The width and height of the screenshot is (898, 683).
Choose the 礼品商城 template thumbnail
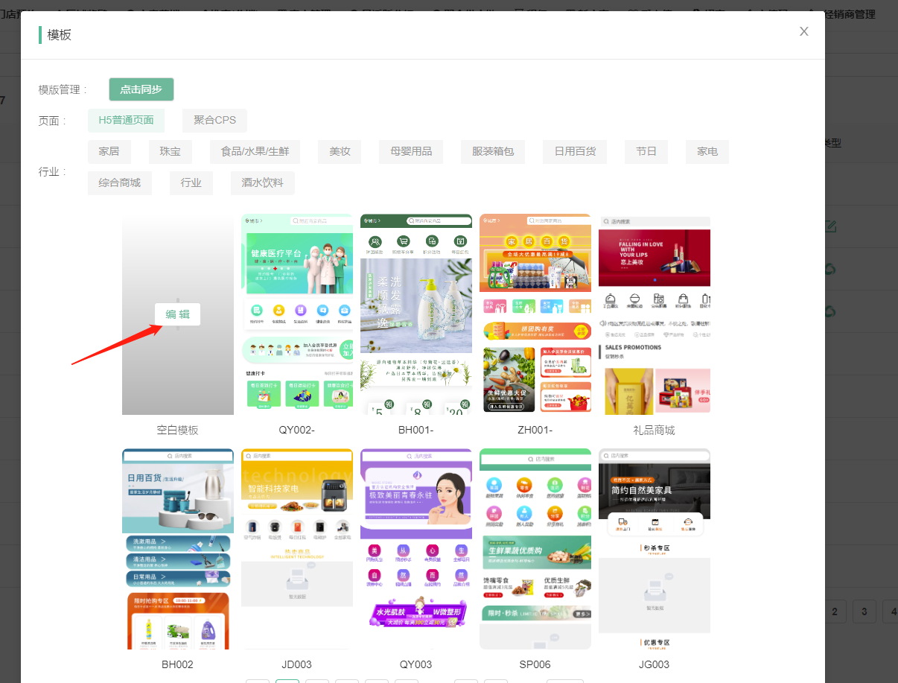coord(654,314)
